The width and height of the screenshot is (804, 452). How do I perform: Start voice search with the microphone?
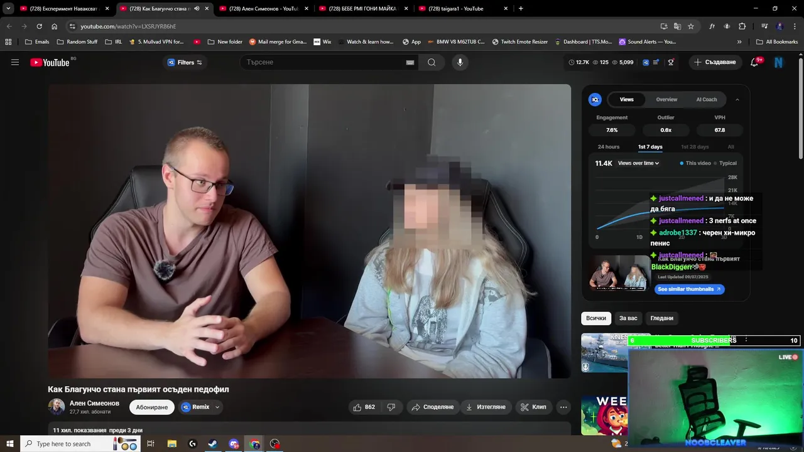[x=460, y=62]
